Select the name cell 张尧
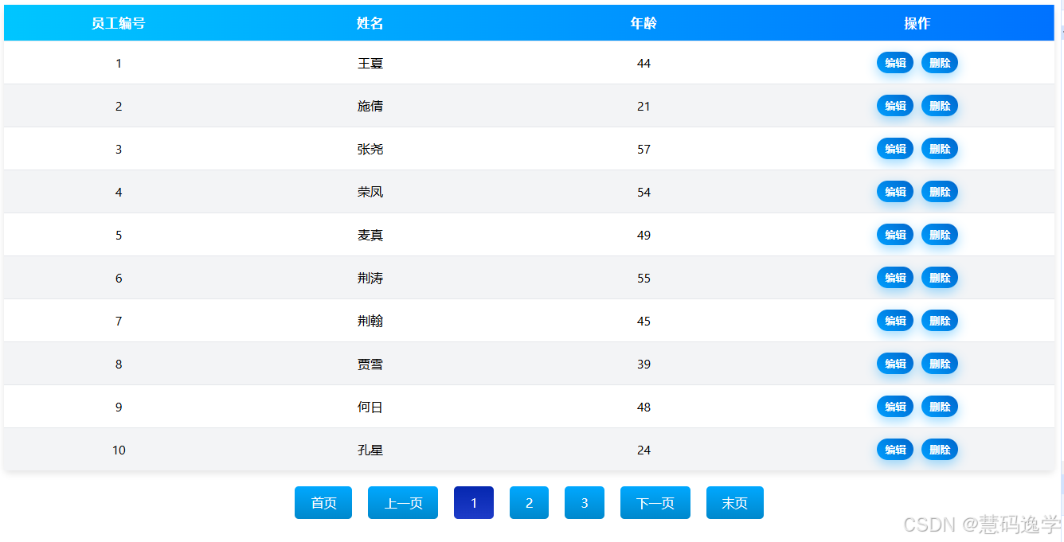Viewport: 1064px width, 542px height. [370, 149]
